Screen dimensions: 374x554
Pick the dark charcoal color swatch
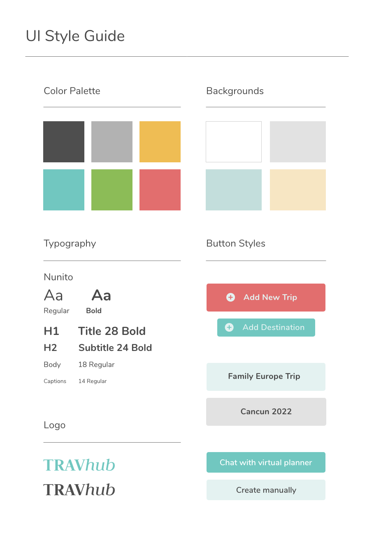pyautogui.click(x=64, y=142)
